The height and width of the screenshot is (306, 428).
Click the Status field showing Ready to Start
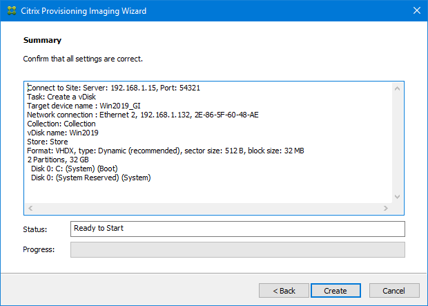(x=237, y=229)
